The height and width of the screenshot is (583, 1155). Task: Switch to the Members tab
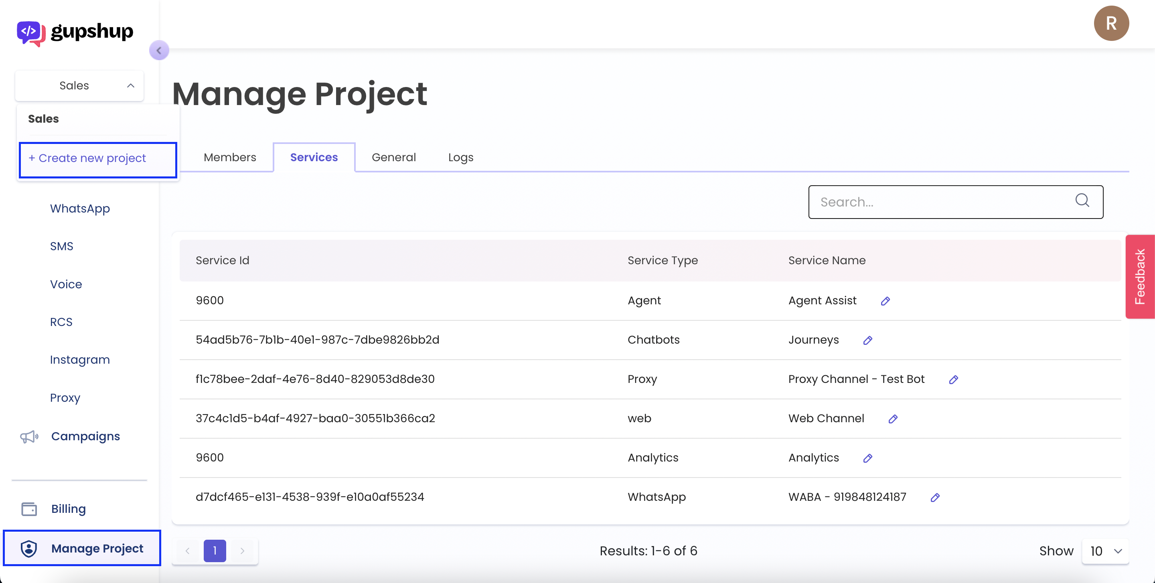click(229, 157)
